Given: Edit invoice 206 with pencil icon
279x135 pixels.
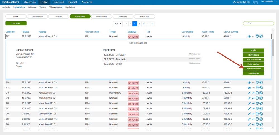Looking at the screenshot, I should pyautogui.click(x=249, y=114).
